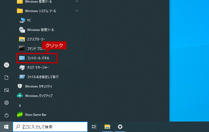Screen dimensions: 209x132
Task: Open ファイル名を指定して実行 icon
Action: pos(22,77)
